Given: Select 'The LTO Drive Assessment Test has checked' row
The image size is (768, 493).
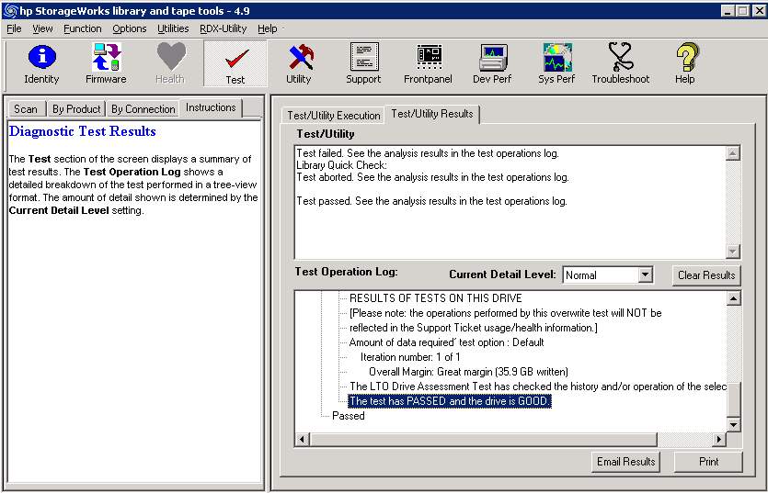Looking at the screenshot, I should pos(538,387).
